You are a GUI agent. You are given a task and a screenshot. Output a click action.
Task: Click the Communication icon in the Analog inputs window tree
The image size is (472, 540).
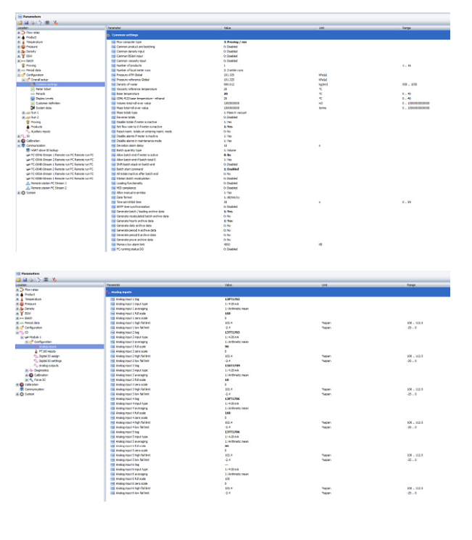click(x=22, y=389)
